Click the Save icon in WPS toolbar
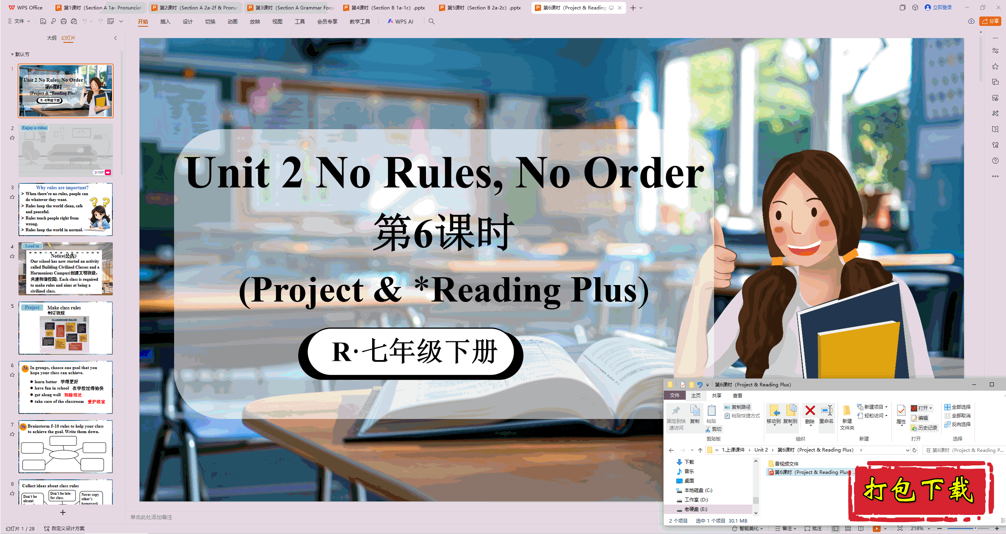 tap(43, 21)
